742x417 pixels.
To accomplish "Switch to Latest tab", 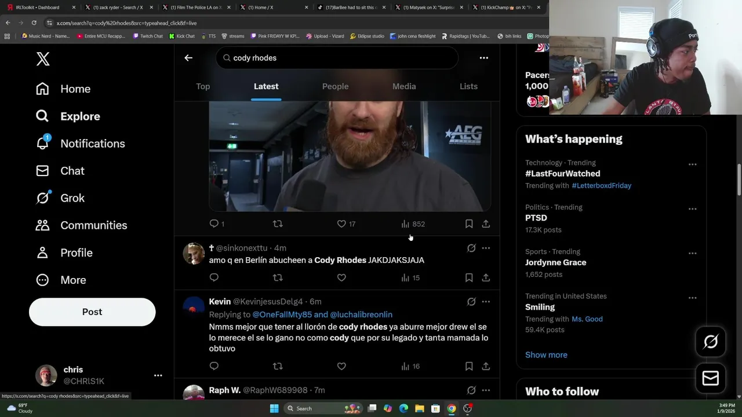I will click(266, 86).
